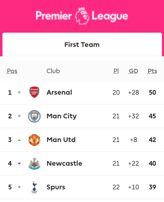
Task: Click the Arsenal club crest
Action: click(x=34, y=92)
